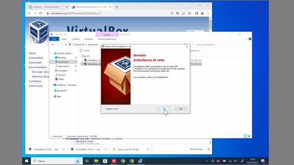Click Chrome back arrow icon

click(x=29, y=13)
